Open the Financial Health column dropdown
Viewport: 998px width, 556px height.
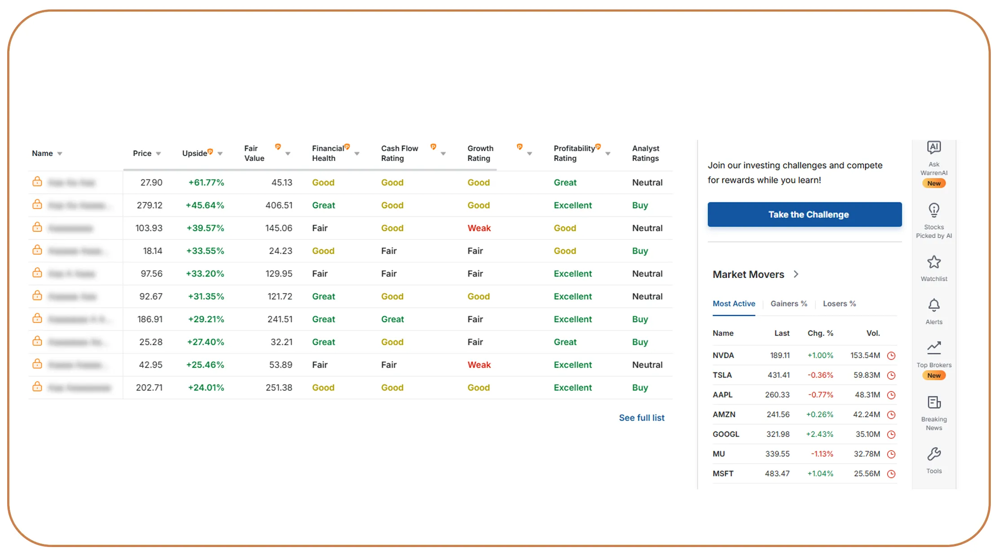click(357, 153)
